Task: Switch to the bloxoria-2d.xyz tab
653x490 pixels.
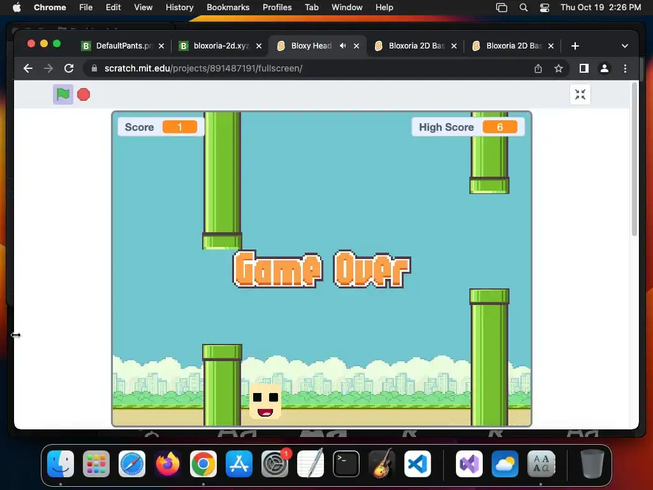Action: [221, 46]
